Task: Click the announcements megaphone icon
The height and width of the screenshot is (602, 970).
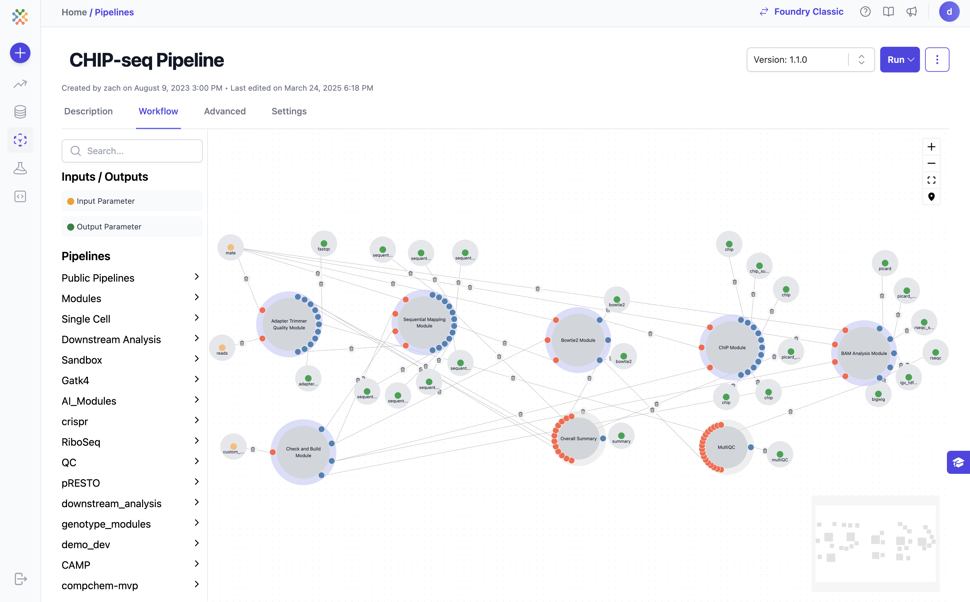Action: [911, 12]
